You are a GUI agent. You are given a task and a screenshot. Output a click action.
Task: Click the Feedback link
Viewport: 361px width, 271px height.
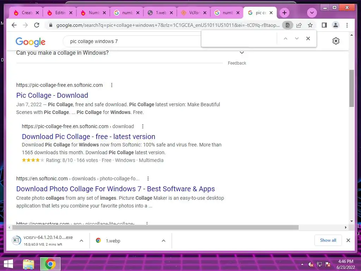[237, 63]
